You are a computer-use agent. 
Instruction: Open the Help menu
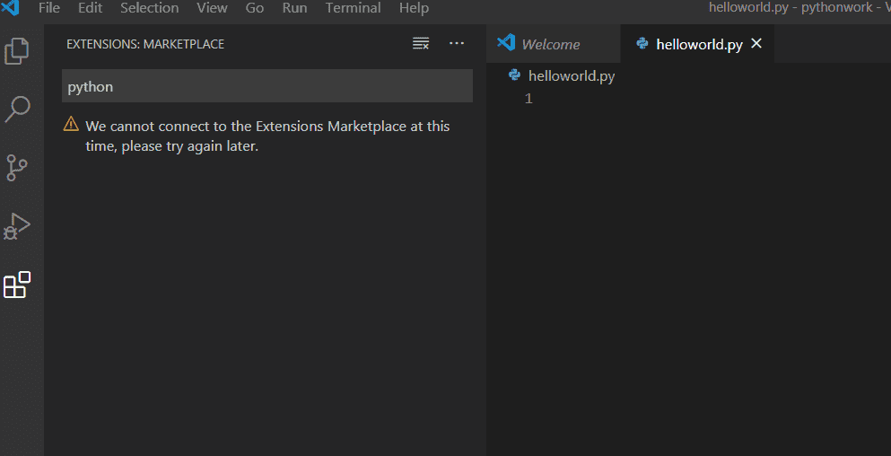pos(414,8)
